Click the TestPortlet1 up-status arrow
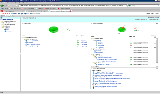The height and width of the screenshot is (94, 161). point(78,43)
